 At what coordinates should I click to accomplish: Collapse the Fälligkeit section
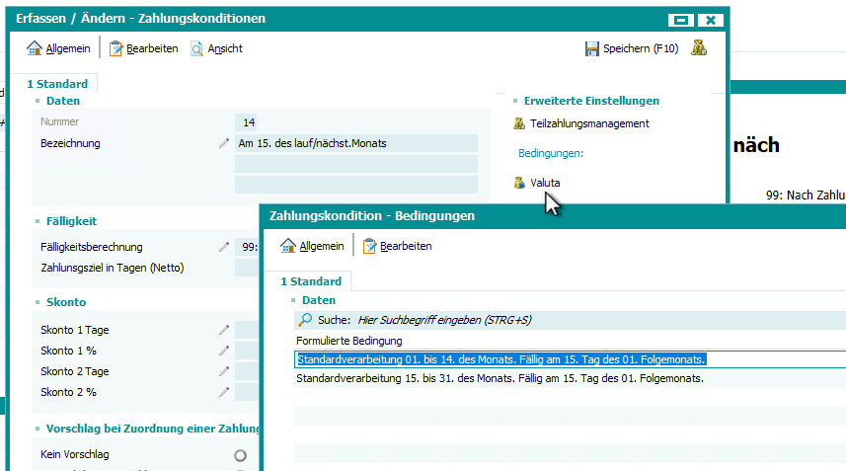(38, 221)
